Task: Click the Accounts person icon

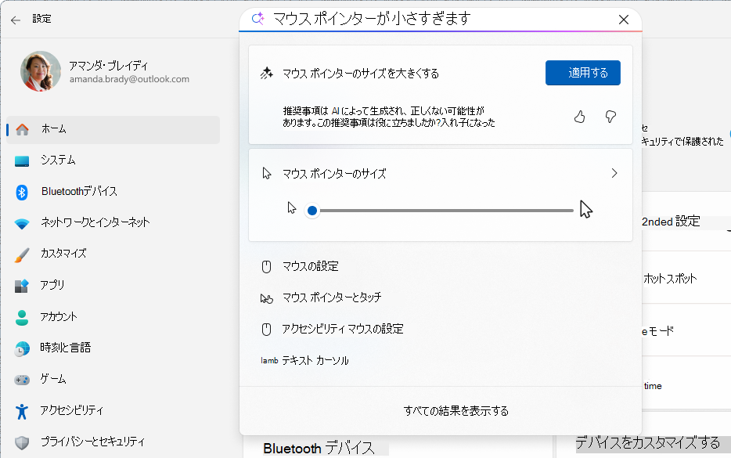Action: point(22,318)
